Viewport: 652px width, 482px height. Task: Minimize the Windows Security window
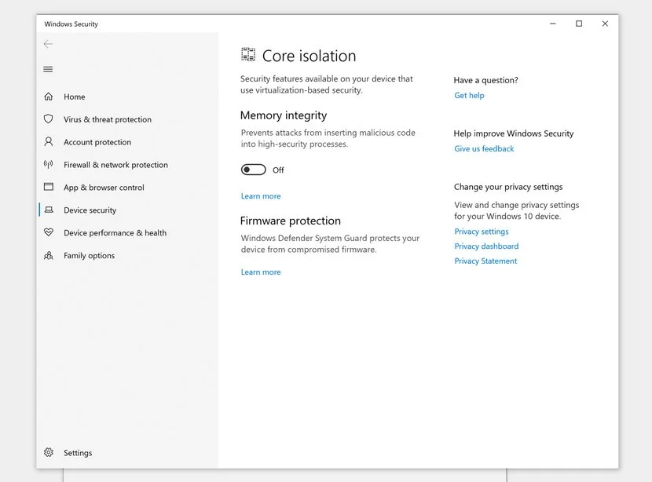click(552, 24)
